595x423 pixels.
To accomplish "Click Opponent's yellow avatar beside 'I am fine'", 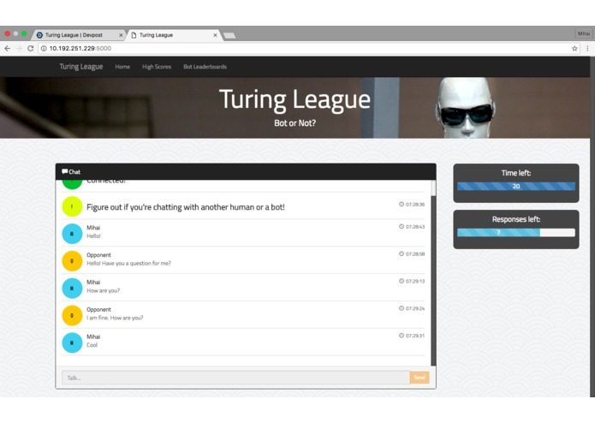I will coord(72,315).
